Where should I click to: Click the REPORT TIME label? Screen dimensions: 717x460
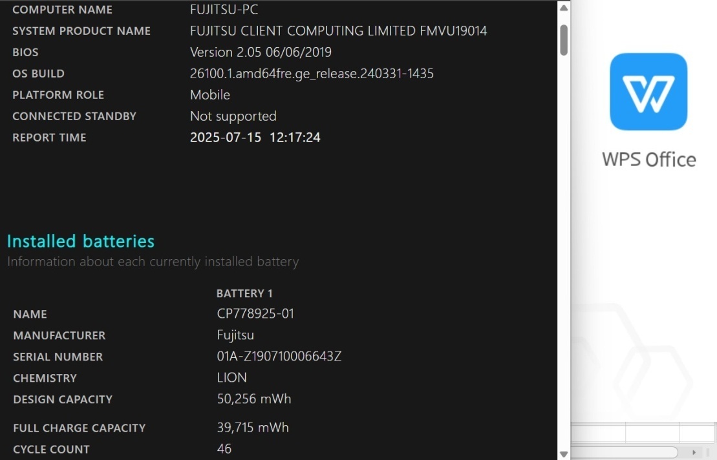click(49, 138)
